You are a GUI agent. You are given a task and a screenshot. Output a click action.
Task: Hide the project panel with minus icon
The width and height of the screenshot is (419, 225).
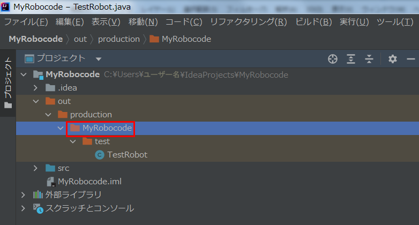(411, 59)
